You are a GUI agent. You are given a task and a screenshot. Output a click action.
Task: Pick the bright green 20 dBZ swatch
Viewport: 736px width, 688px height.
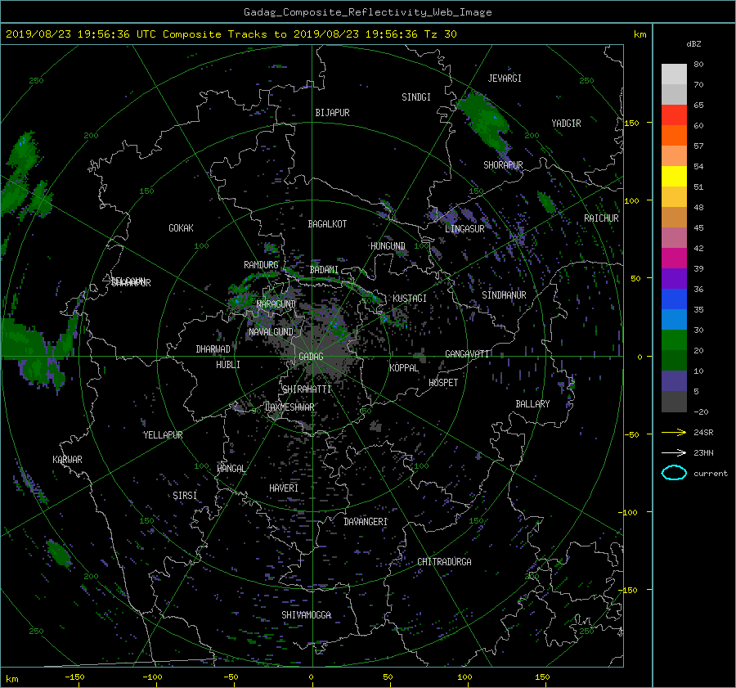(x=674, y=340)
